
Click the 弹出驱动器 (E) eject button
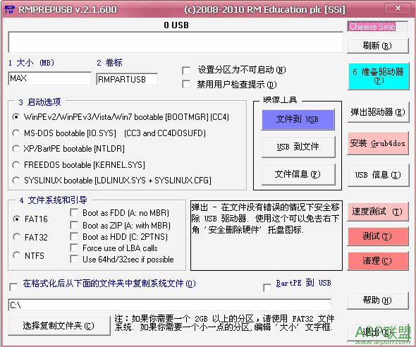pyautogui.click(x=378, y=112)
